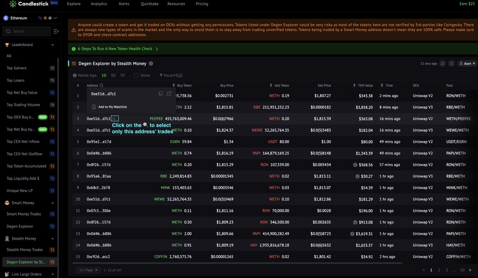Click the sidebar Search field

point(27,31)
